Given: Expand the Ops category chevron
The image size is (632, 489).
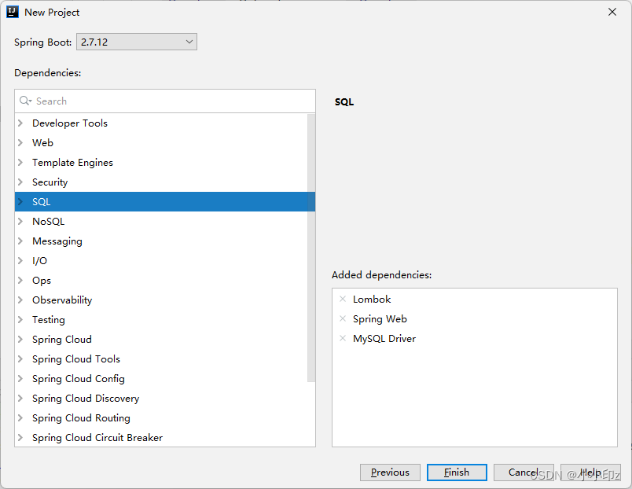Looking at the screenshot, I should 20,280.
